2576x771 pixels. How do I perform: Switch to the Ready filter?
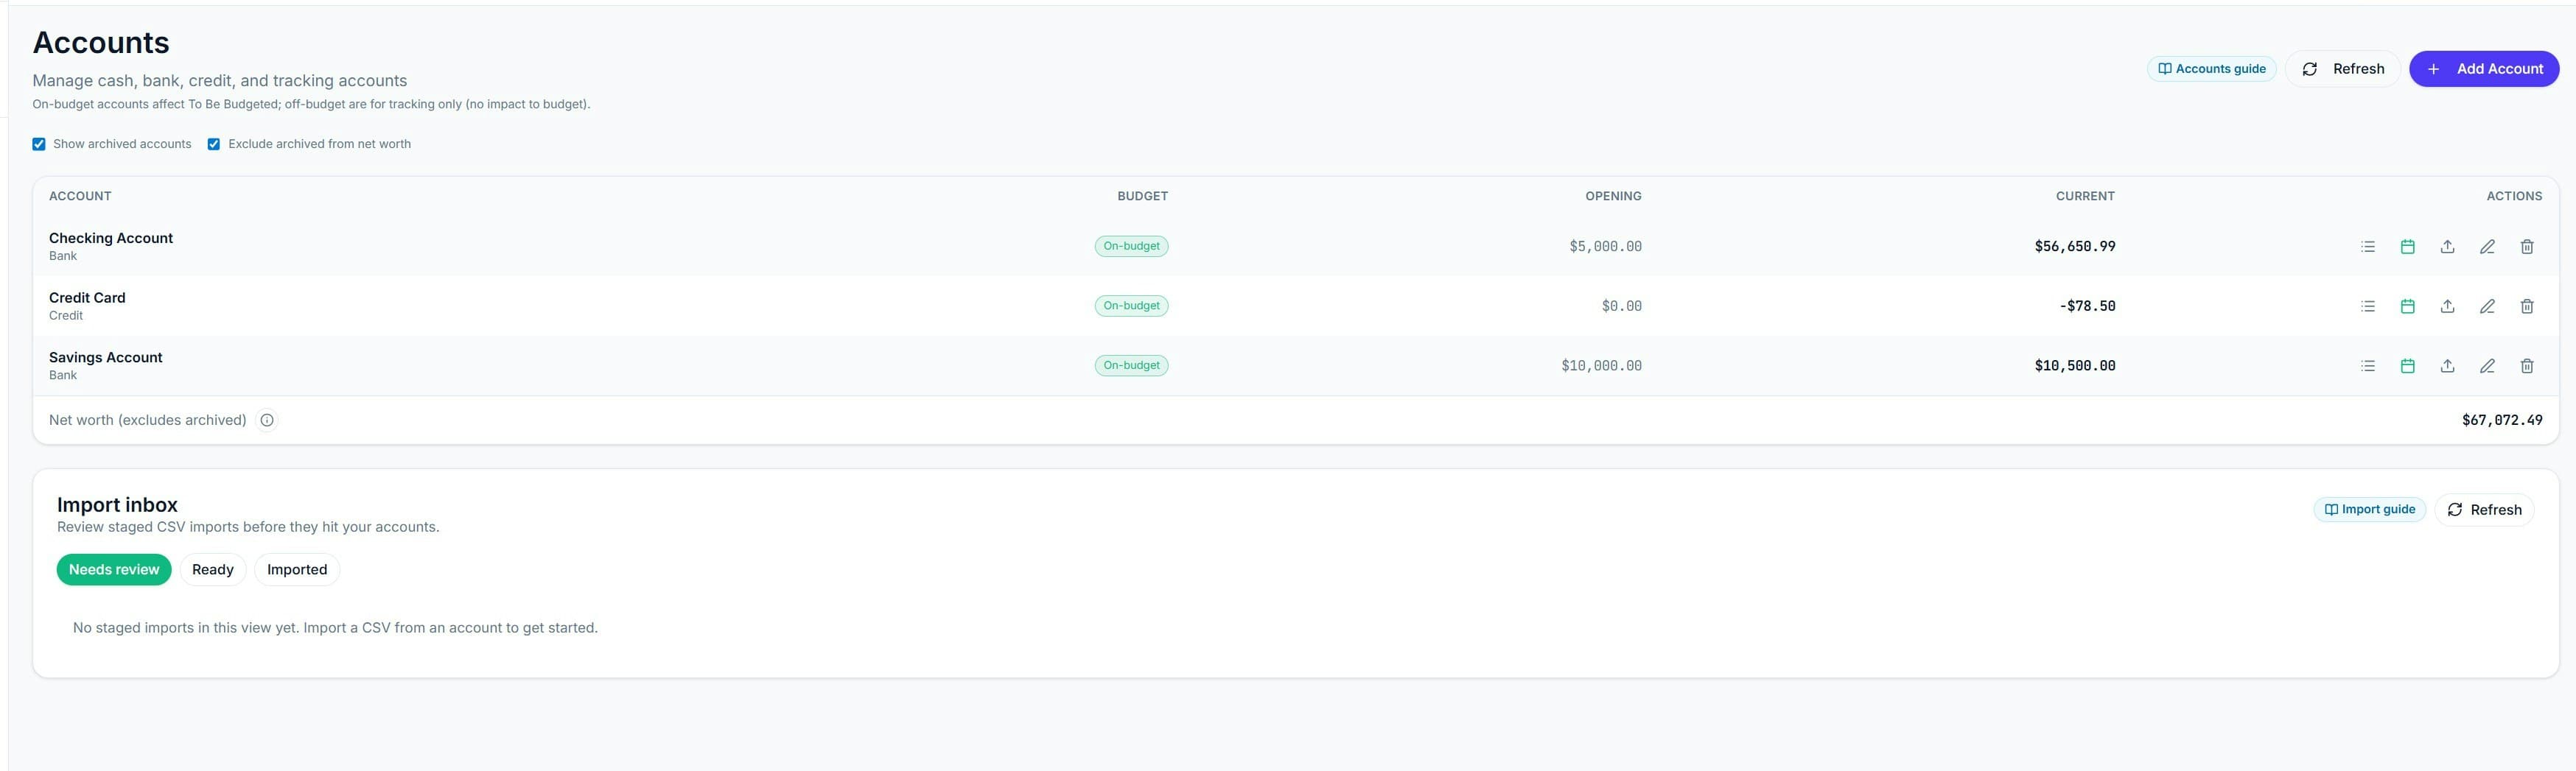click(212, 569)
